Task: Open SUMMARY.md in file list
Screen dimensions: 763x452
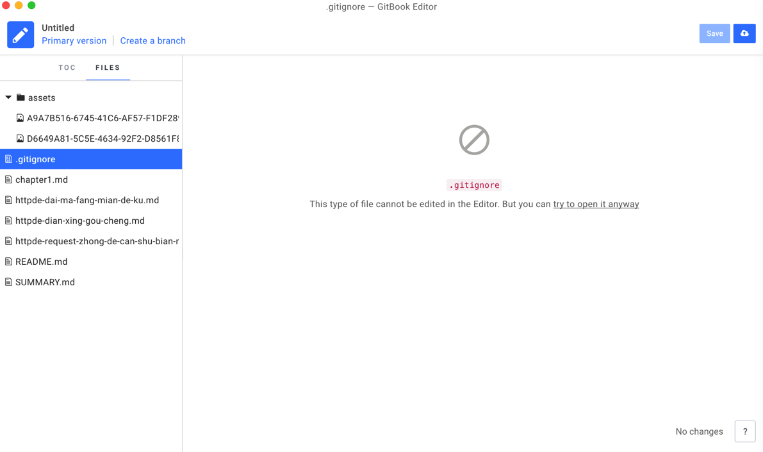Action: pyautogui.click(x=91, y=282)
